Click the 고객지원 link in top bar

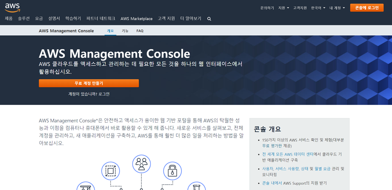pos(300,8)
